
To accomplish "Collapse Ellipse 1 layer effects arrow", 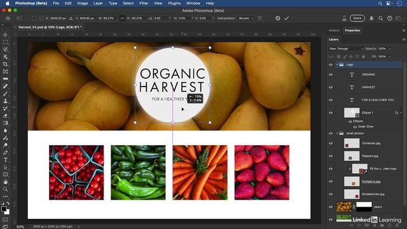I will (x=401, y=113).
